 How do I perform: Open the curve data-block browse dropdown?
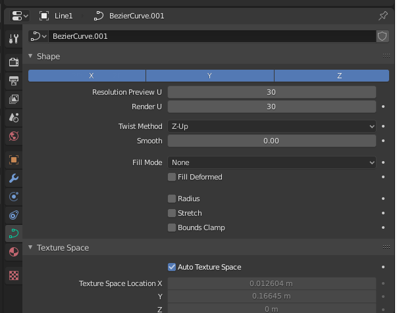point(38,36)
